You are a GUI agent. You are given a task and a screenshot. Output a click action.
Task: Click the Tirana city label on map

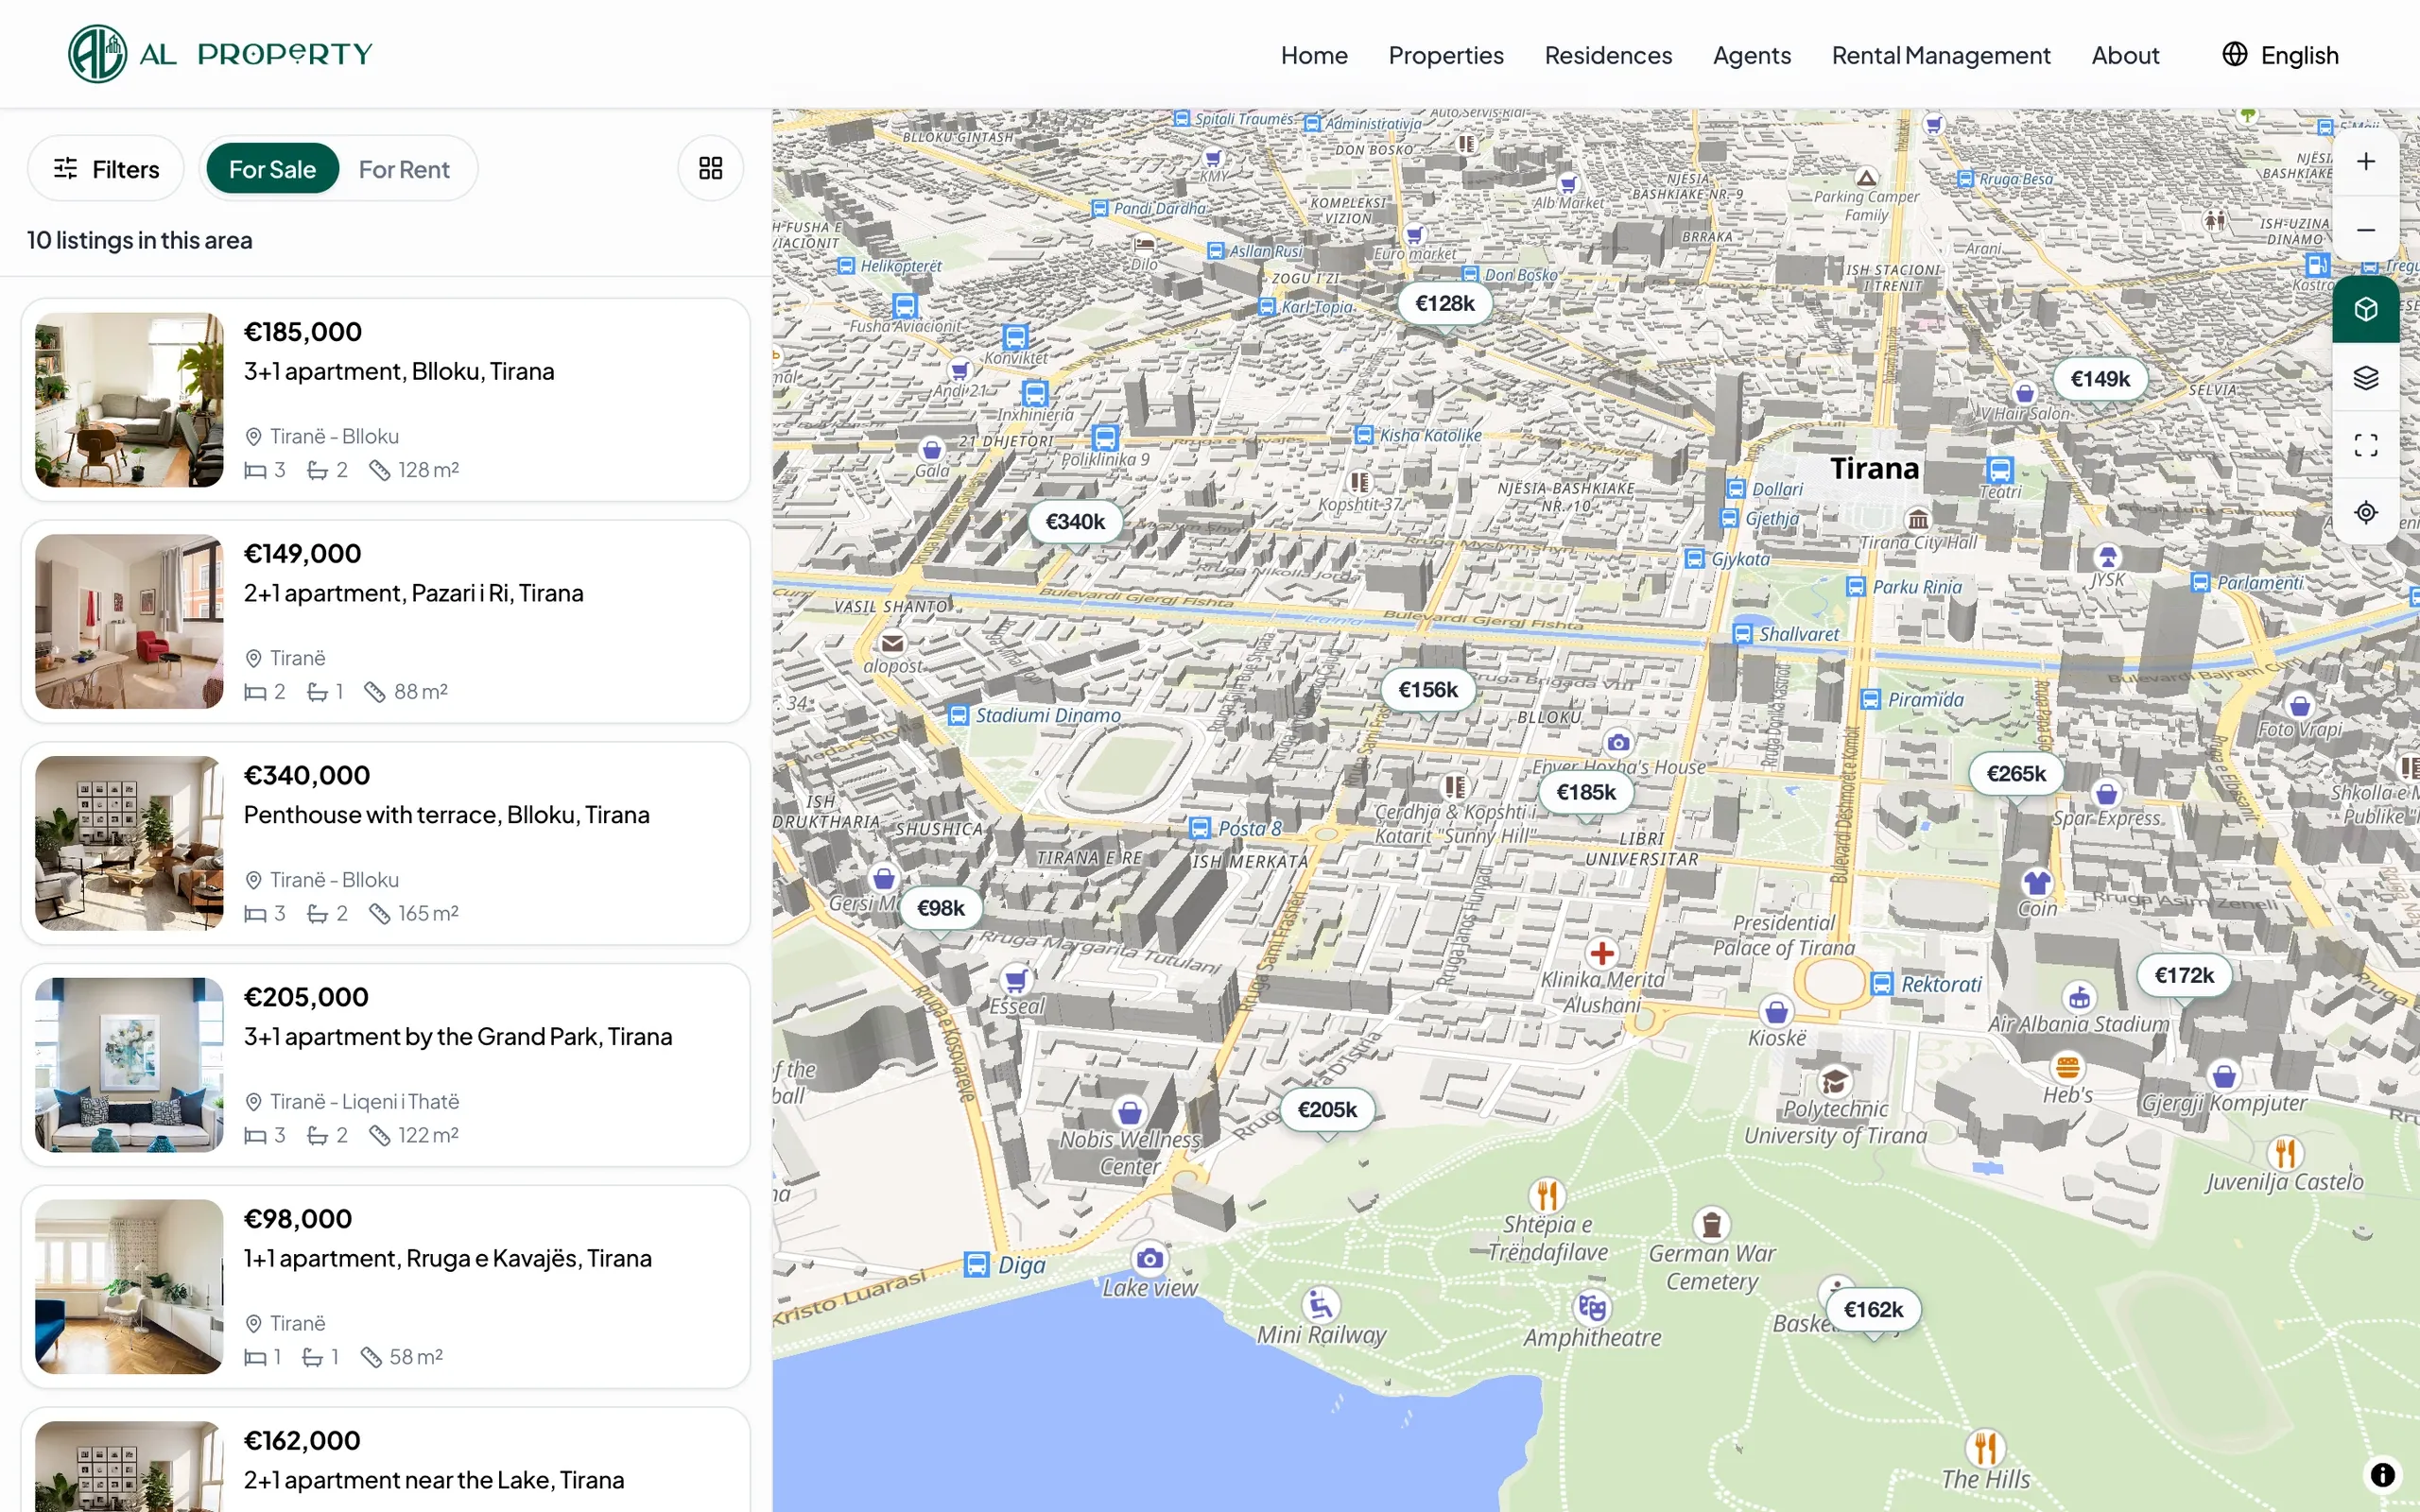[x=1874, y=468]
